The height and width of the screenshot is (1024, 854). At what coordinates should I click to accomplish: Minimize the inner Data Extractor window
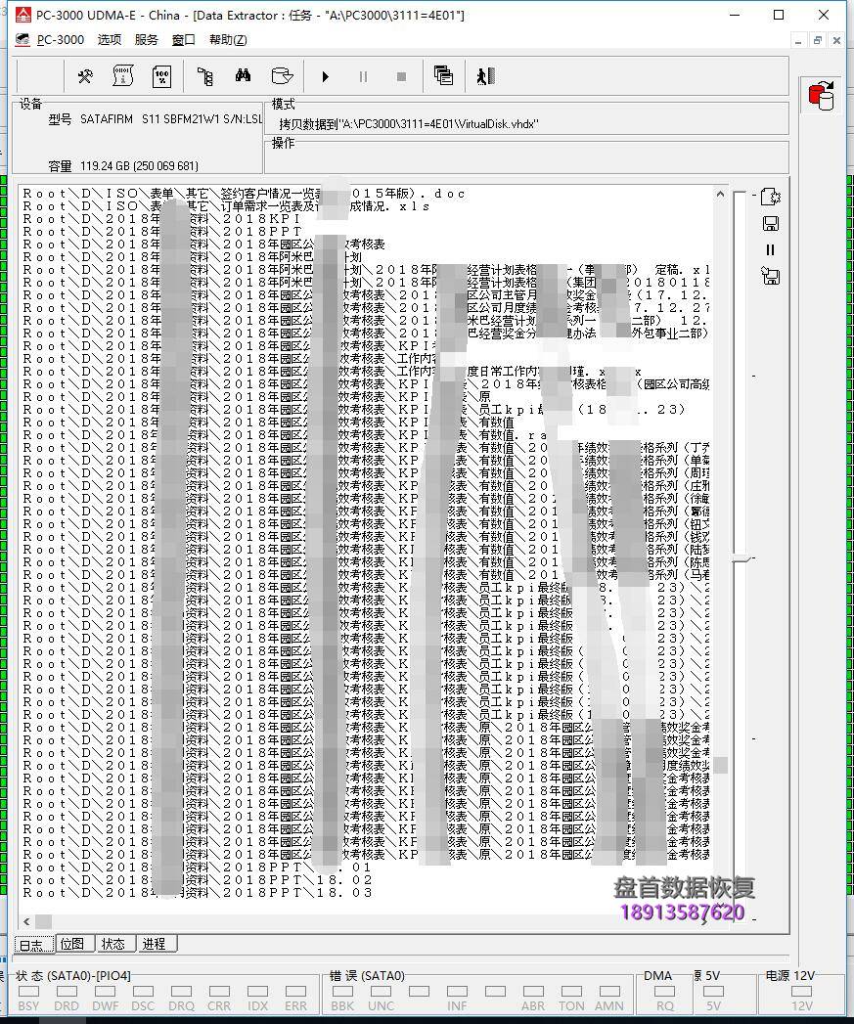click(x=798, y=40)
